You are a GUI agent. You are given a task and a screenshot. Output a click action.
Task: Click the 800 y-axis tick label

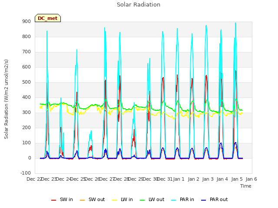26,36
